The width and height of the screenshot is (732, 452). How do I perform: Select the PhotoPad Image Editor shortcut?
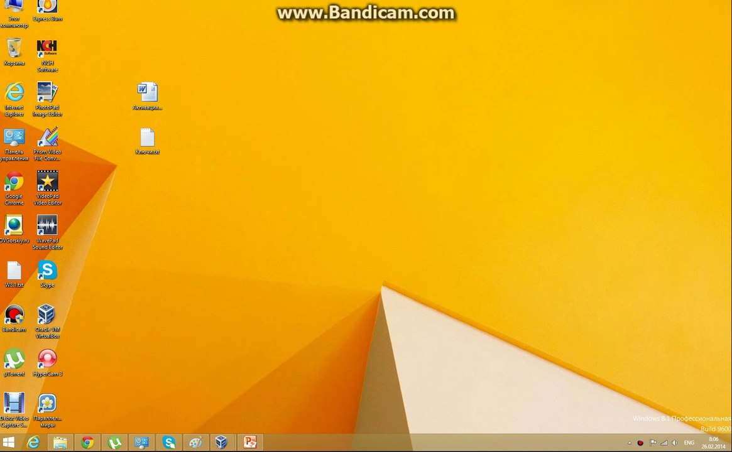pyautogui.click(x=47, y=99)
